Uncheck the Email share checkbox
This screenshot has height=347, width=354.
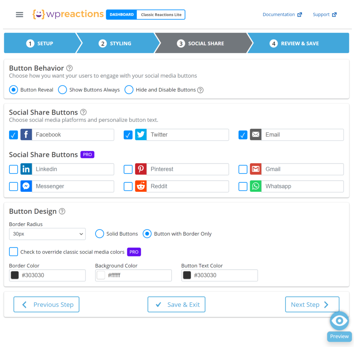tap(243, 135)
